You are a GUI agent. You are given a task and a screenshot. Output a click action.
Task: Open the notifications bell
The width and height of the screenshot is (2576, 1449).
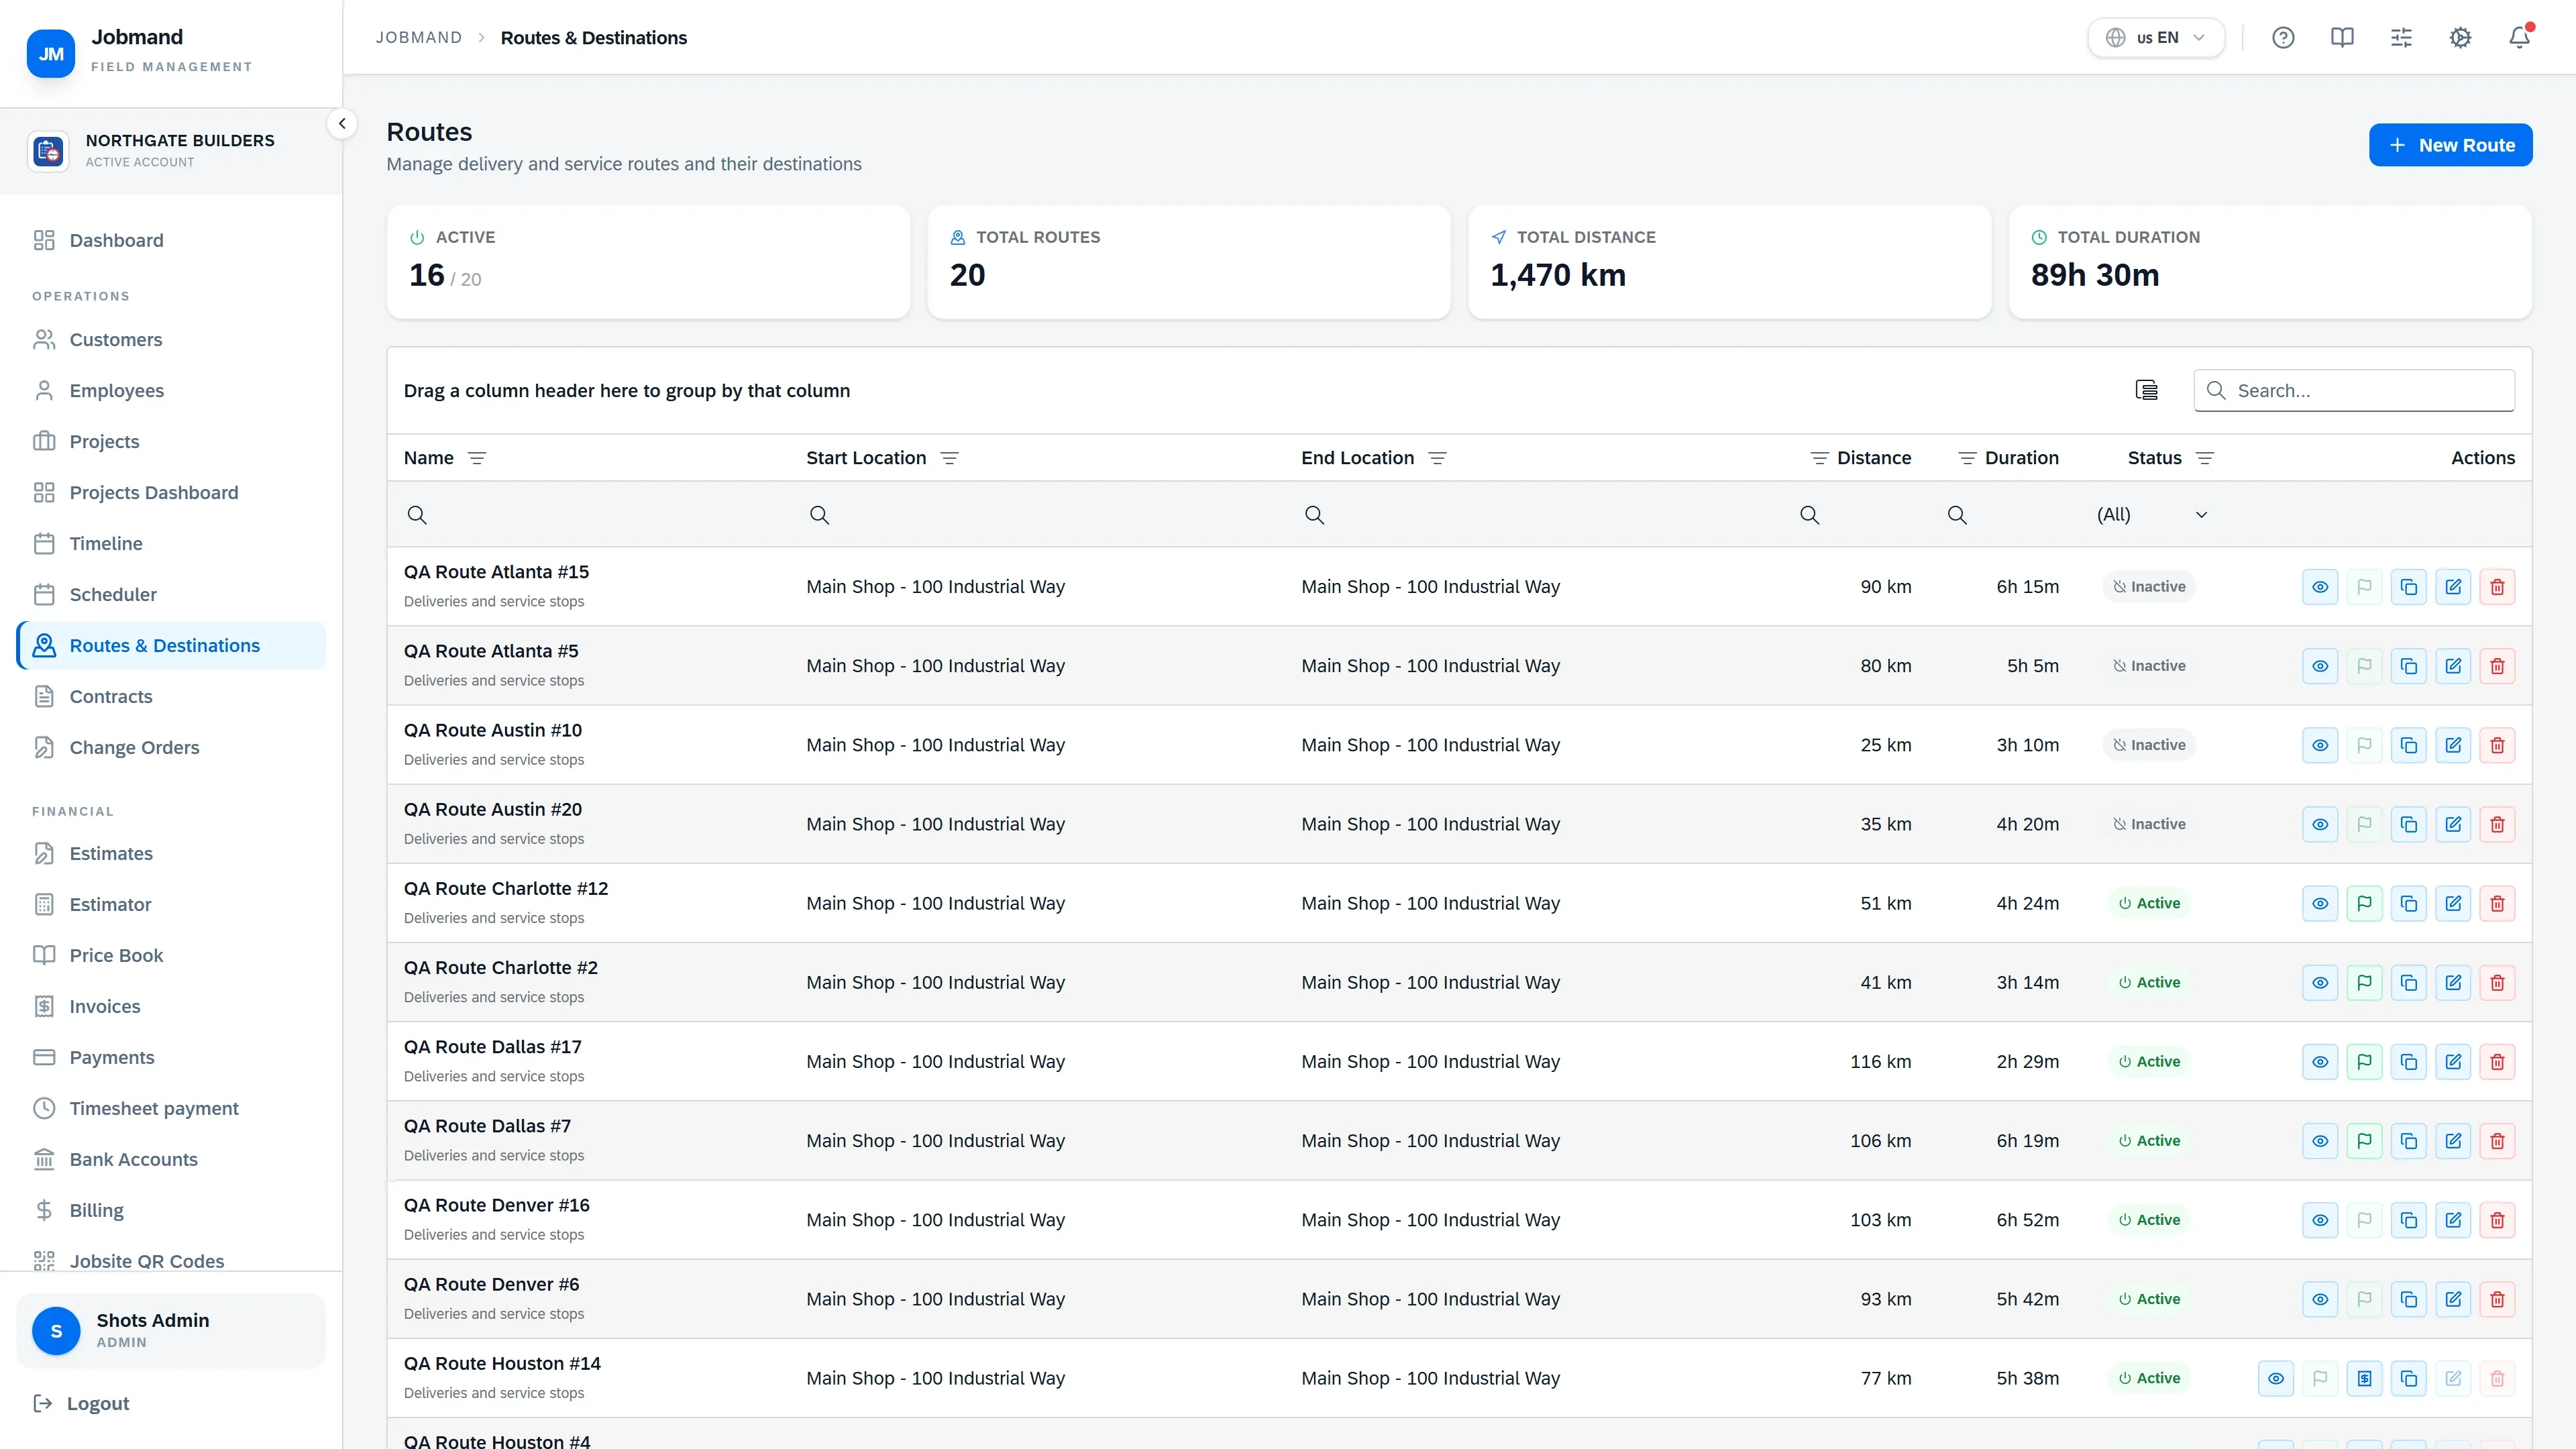pos(2519,38)
